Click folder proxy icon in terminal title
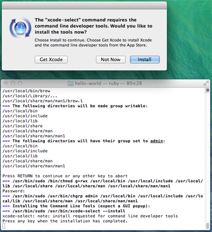 [70, 83]
